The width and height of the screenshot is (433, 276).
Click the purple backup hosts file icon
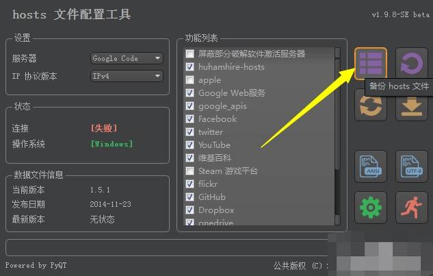click(x=371, y=64)
